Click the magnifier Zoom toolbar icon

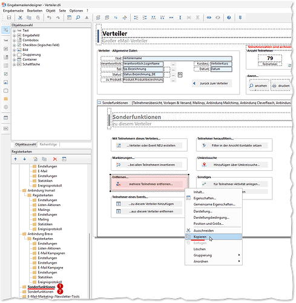(78, 18)
